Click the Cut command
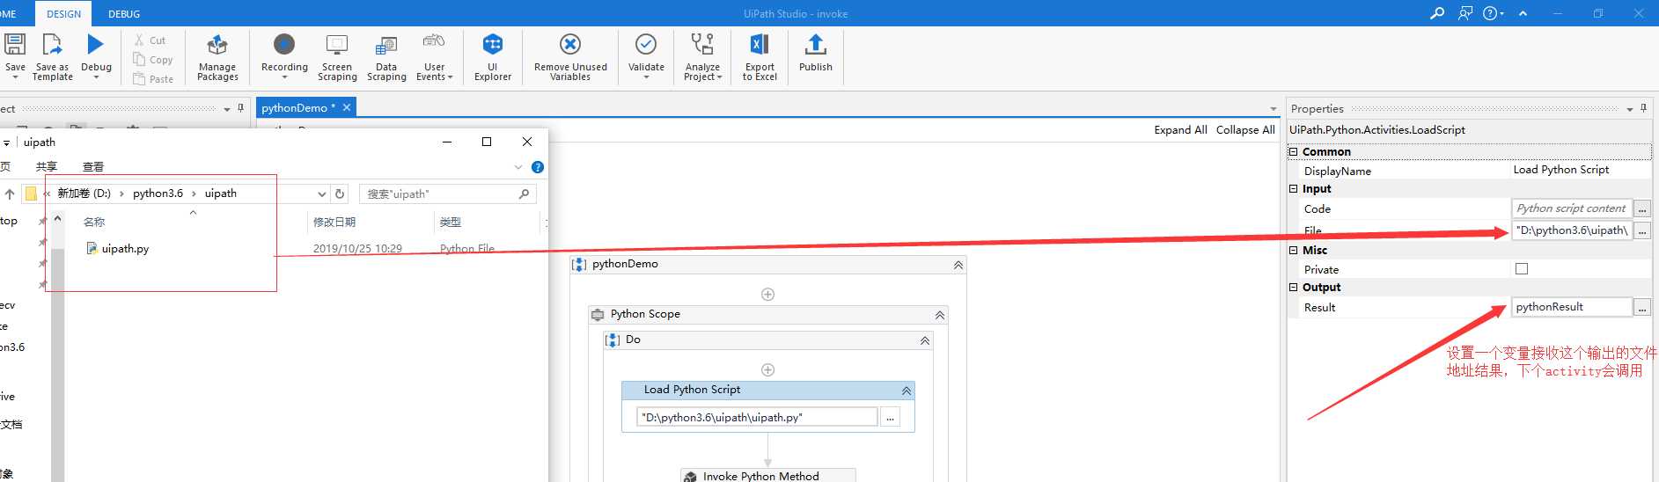1659x482 pixels. coord(150,40)
